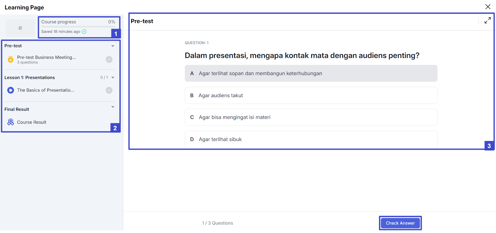Click the lesson video play icon
This screenshot has width=496, height=233.
[x=11, y=90]
